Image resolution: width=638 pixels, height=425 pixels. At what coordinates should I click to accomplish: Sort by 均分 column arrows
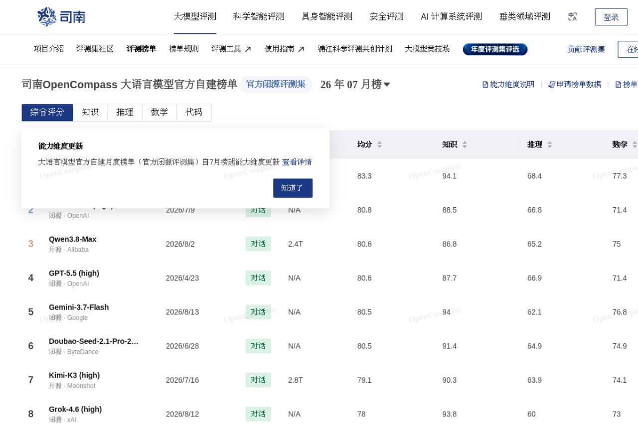(379, 144)
